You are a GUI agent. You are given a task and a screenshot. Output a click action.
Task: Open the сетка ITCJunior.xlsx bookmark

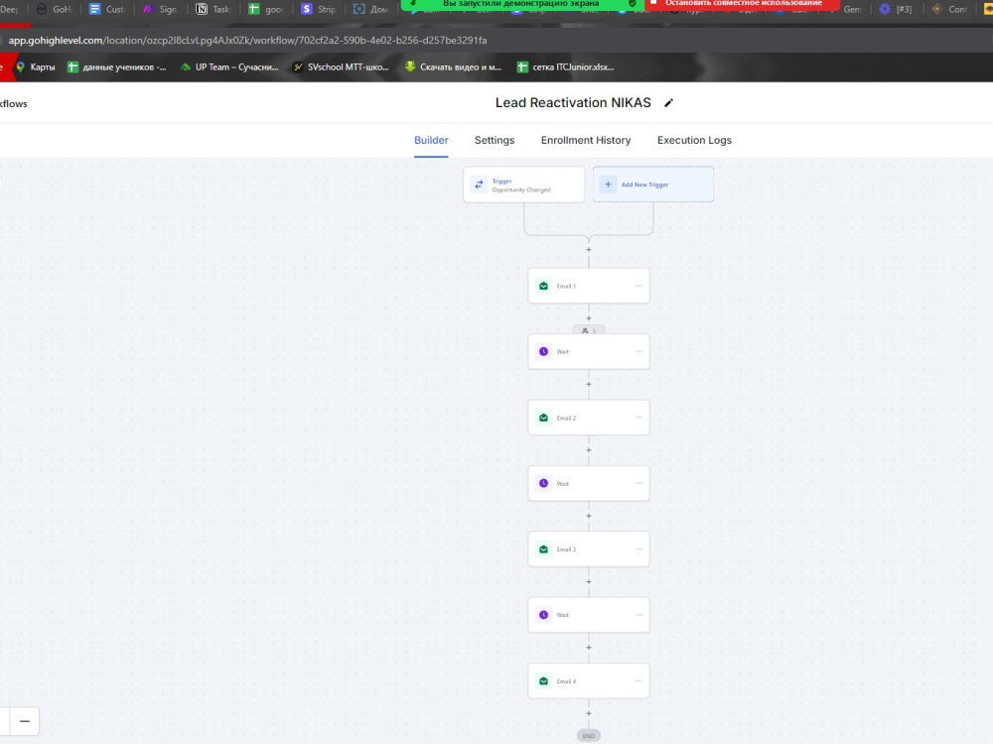click(x=566, y=67)
